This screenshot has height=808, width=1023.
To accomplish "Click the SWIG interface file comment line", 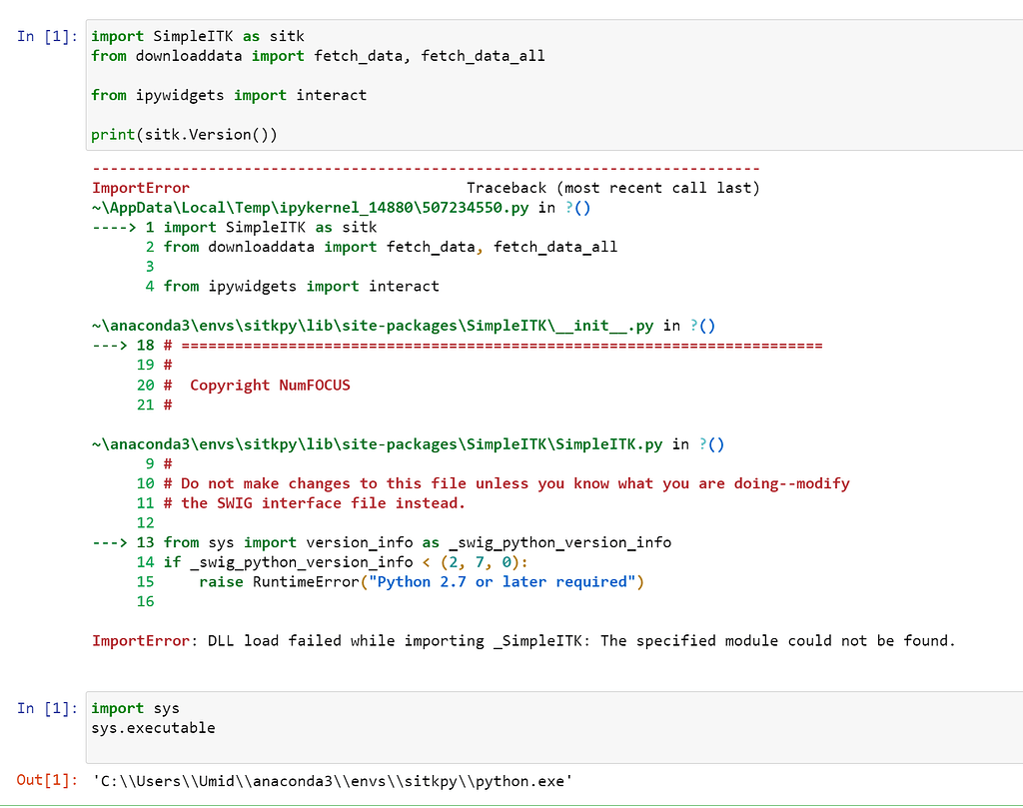I will coord(314,503).
